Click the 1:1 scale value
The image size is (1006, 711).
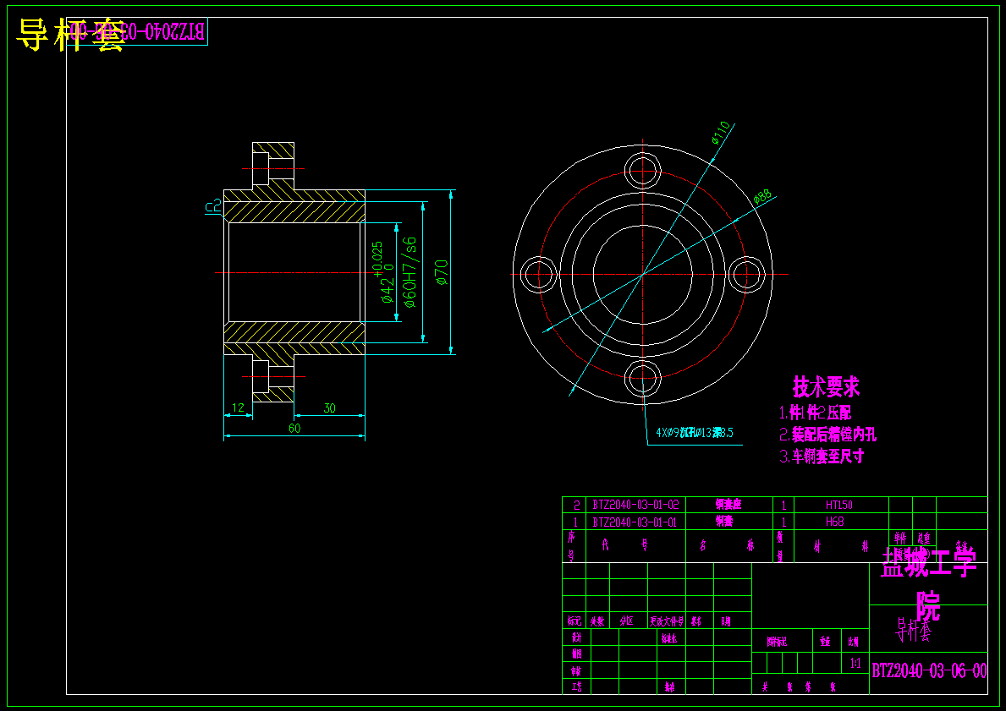855,664
